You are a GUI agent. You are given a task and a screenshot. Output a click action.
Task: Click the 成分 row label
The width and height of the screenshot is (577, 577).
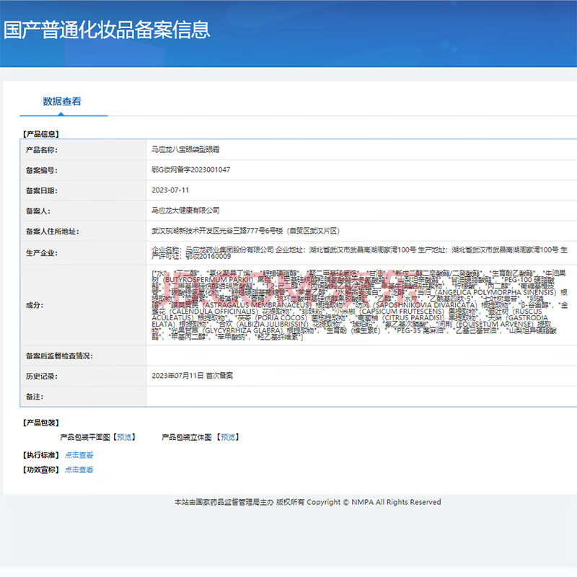[35, 305]
